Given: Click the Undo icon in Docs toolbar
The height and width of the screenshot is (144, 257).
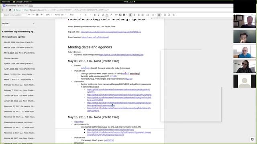Looking at the screenshot, I should [x=29, y=15].
